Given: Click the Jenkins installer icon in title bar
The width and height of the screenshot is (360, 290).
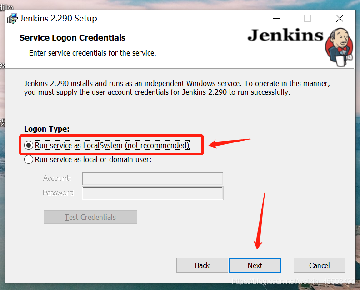Looking at the screenshot, I should [12, 18].
